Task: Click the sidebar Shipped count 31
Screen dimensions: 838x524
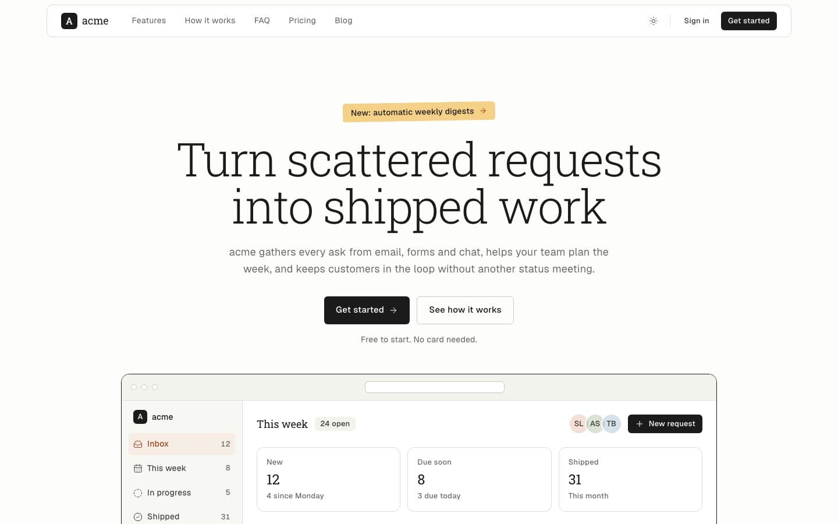Action: 225,517
